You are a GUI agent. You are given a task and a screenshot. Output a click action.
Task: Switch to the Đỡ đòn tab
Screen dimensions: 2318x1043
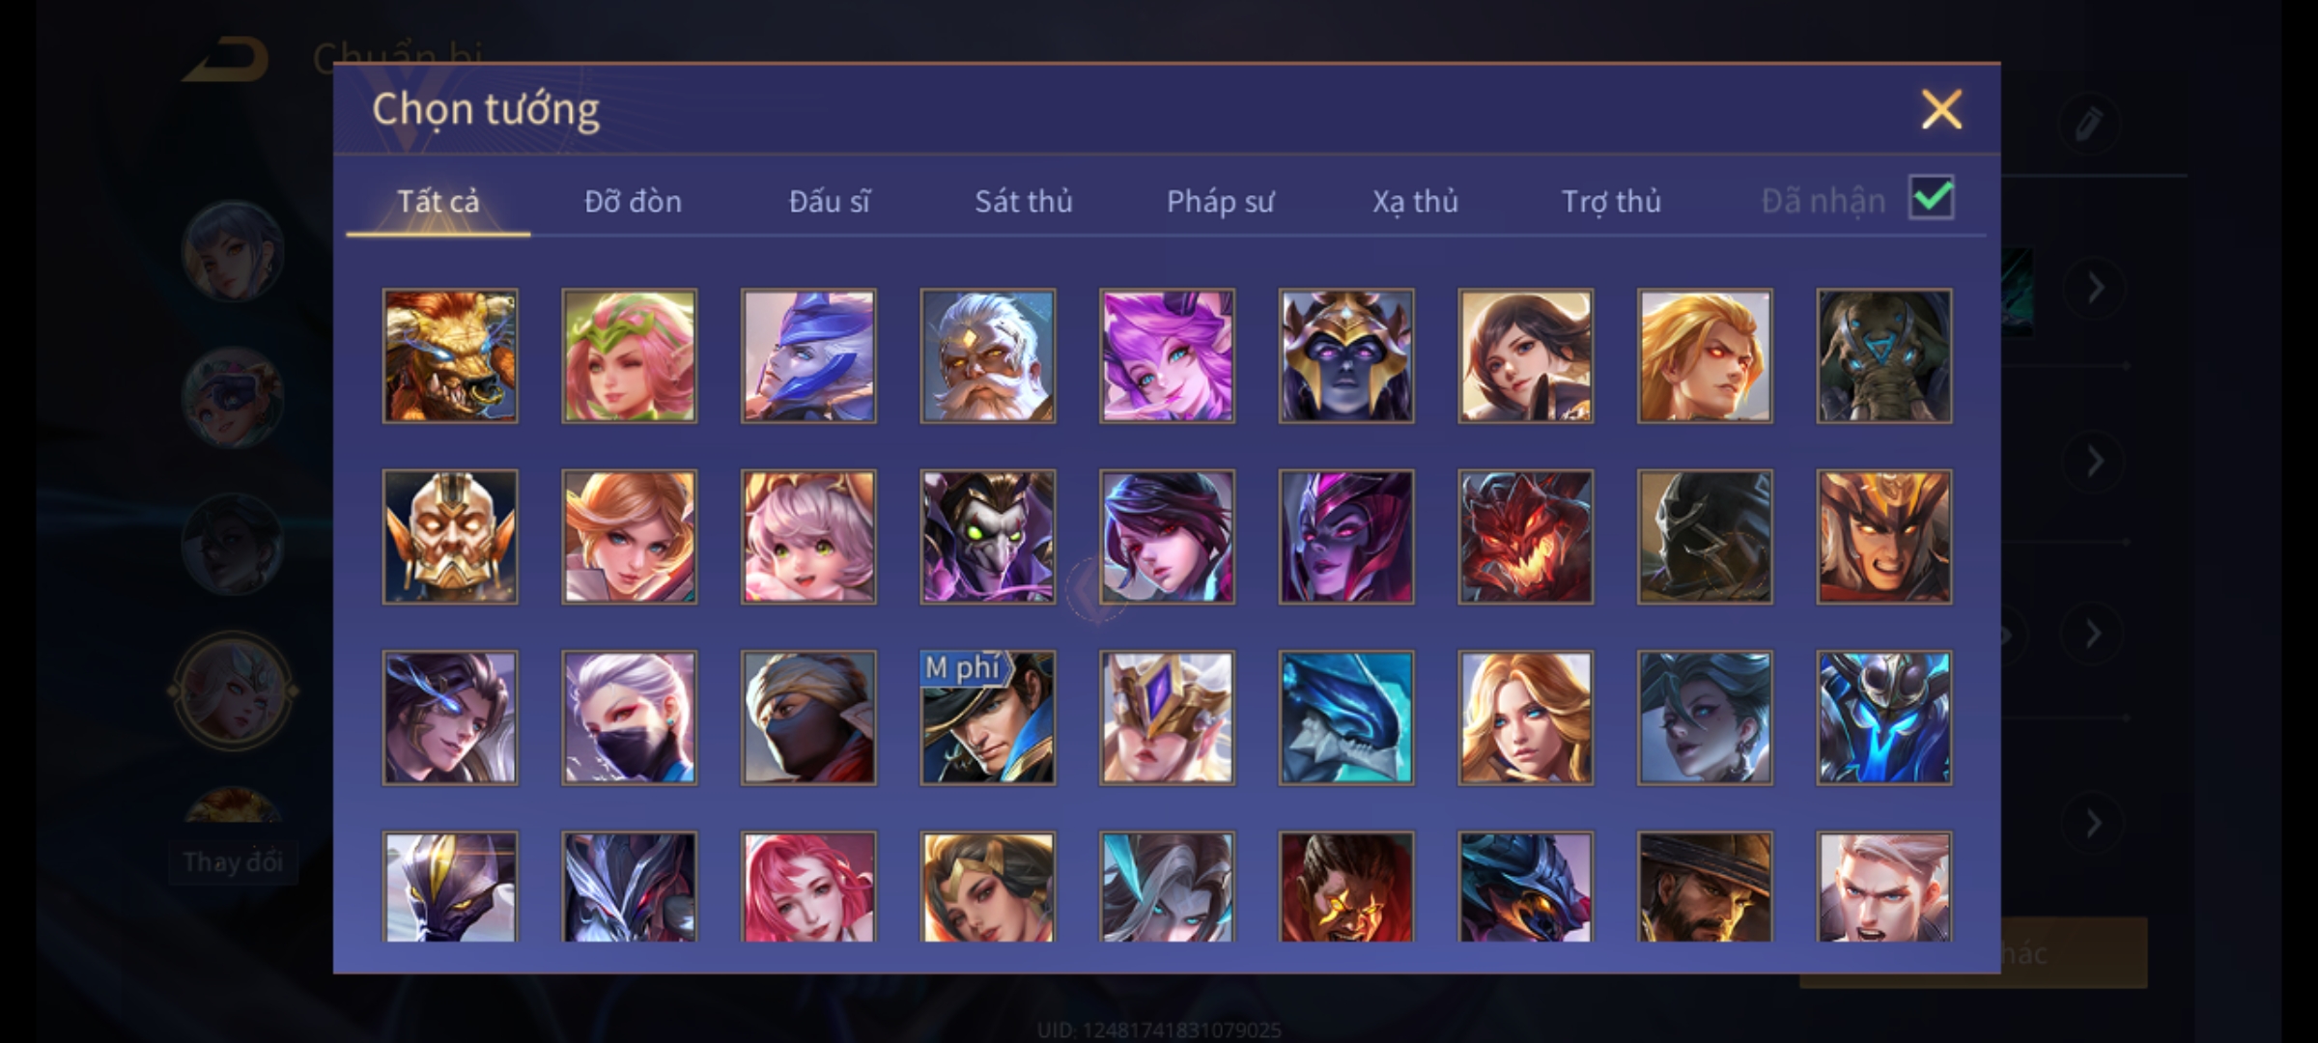(634, 201)
